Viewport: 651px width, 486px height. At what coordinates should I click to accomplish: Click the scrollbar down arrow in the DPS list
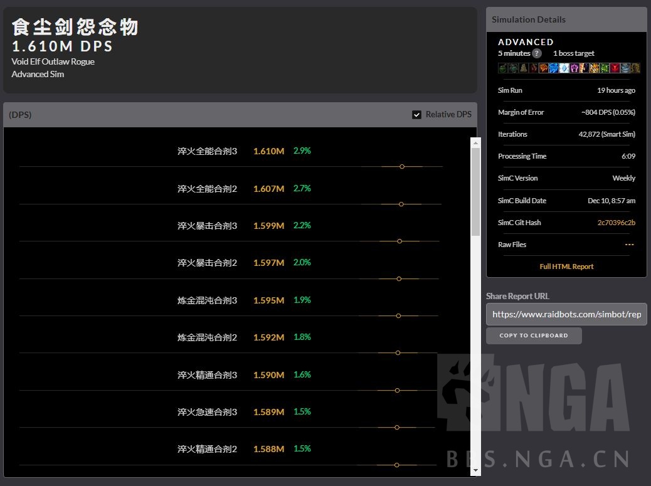(x=475, y=469)
